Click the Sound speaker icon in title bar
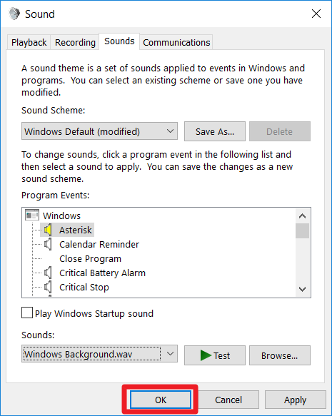The width and height of the screenshot is (332, 416). coord(14,14)
